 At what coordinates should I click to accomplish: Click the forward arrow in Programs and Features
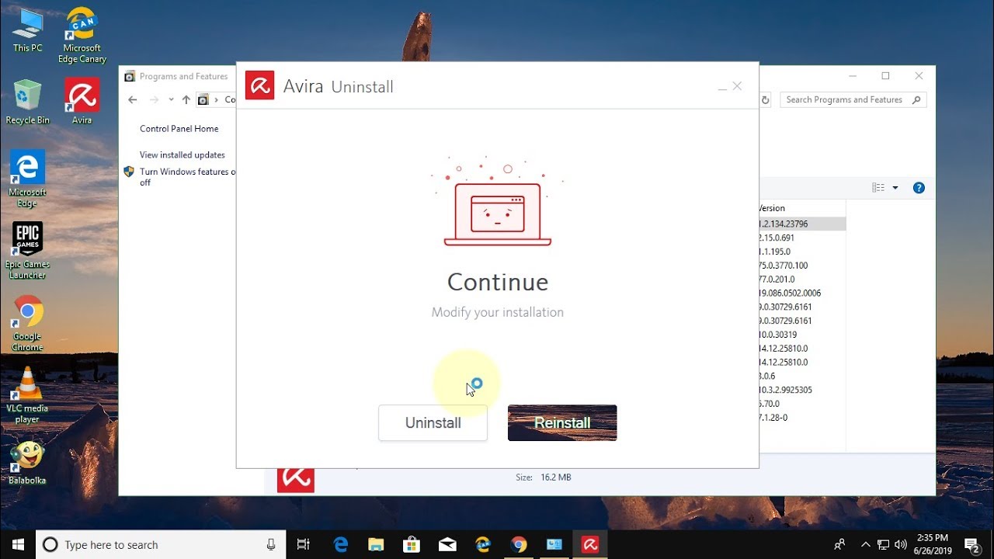pyautogui.click(x=154, y=99)
